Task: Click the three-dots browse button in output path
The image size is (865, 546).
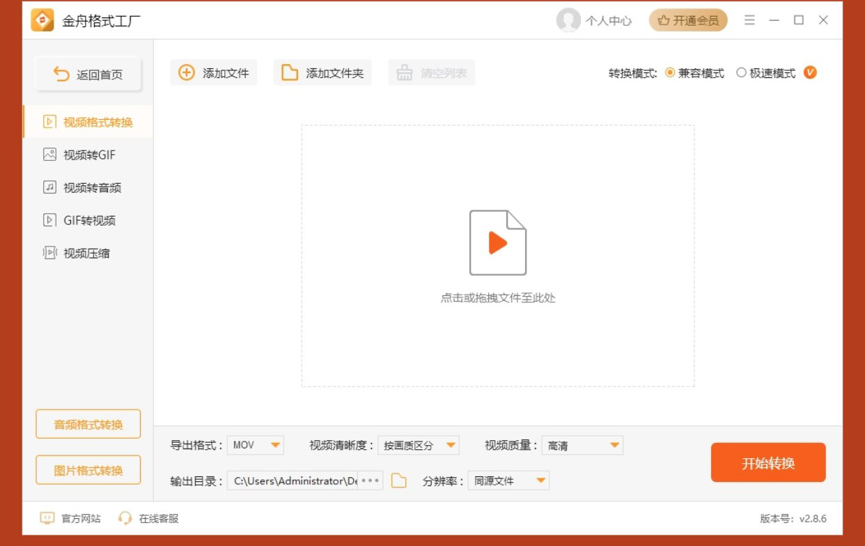Action: [x=370, y=481]
